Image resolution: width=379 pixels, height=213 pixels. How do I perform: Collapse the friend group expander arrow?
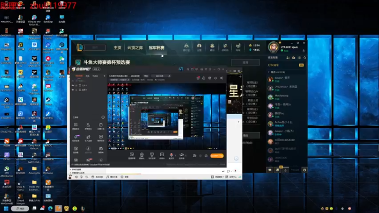coord(269,72)
